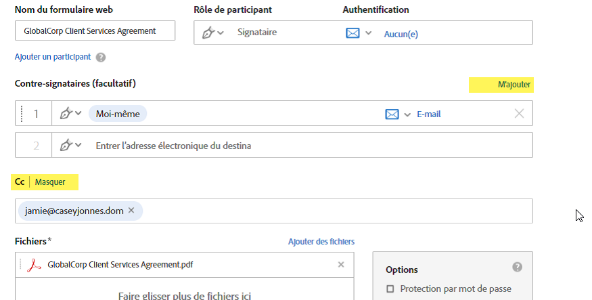
Task: Open the E-mail authentication dropdown for Moi-même
Action: (x=407, y=114)
